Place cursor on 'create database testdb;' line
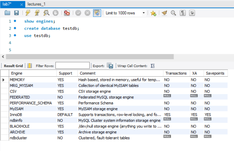Viewport: 234px width, 151px height. 52,28
